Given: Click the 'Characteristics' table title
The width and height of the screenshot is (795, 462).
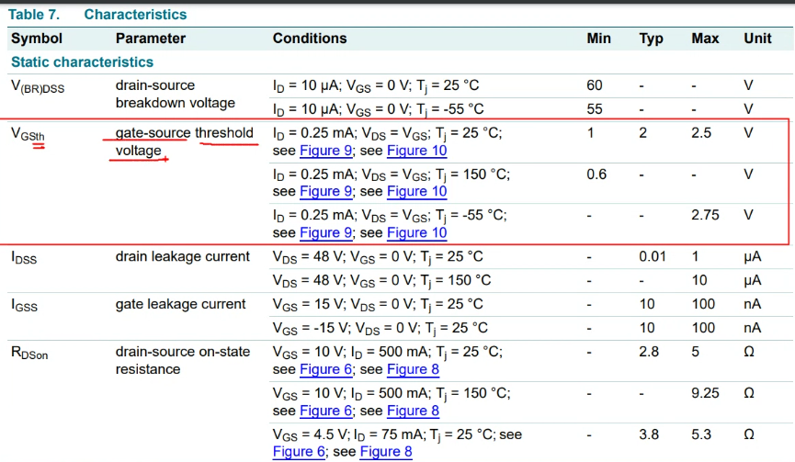Looking at the screenshot, I should pos(135,15).
